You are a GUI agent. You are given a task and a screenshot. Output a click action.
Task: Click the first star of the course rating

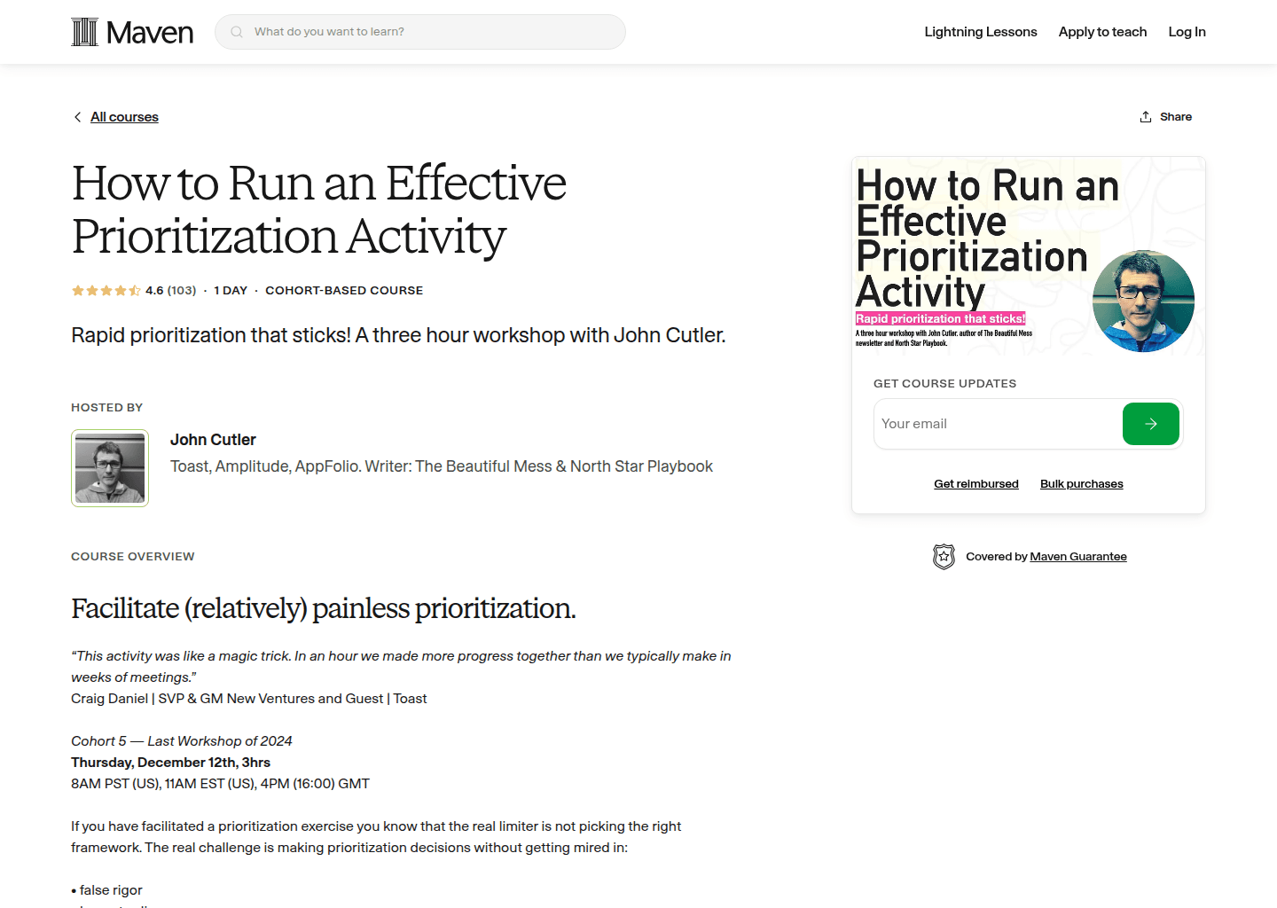[x=76, y=290]
